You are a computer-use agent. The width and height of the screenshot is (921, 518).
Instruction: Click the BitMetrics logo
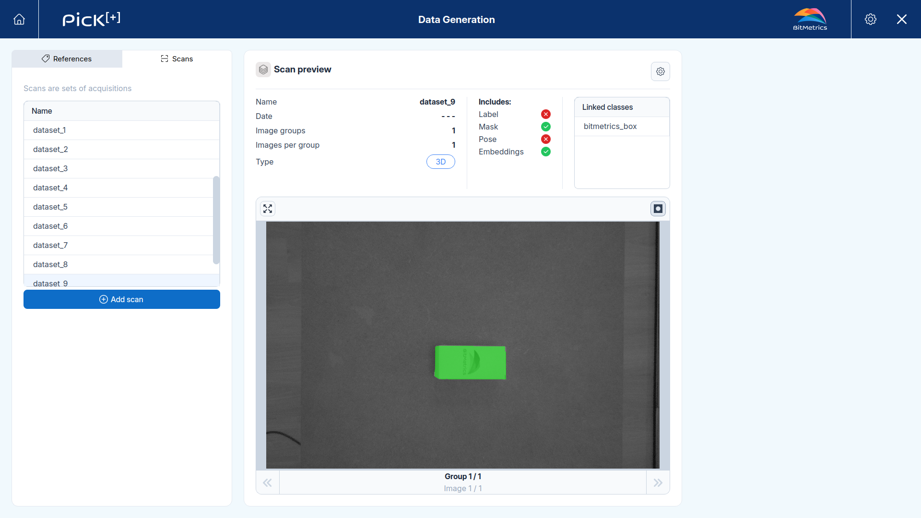[x=810, y=19]
